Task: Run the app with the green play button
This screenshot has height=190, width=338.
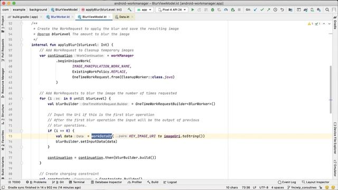Action: pyautogui.click(x=192, y=9)
